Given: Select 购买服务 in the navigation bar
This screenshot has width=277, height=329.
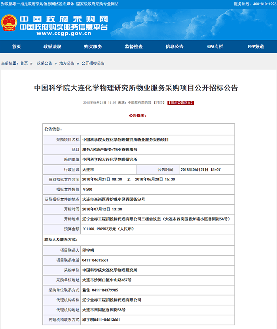Looking at the screenshot, I should pyautogui.click(x=93, y=47).
